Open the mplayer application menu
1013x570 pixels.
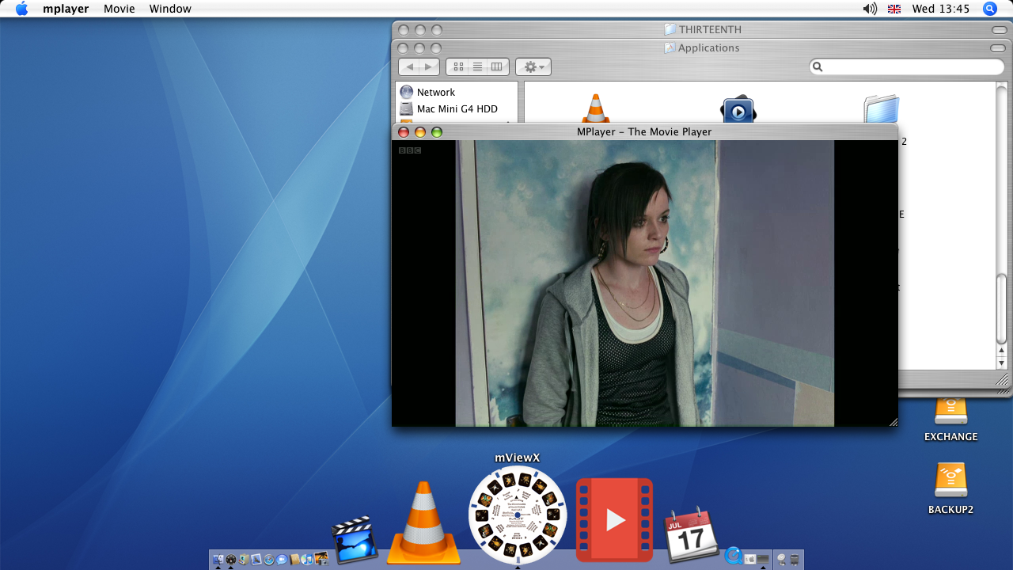[66, 9]
